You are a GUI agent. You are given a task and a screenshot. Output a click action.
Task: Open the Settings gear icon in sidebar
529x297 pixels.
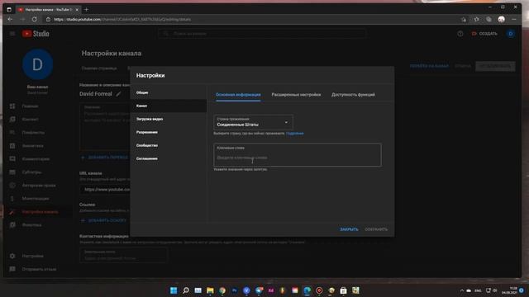click(12, 256)
